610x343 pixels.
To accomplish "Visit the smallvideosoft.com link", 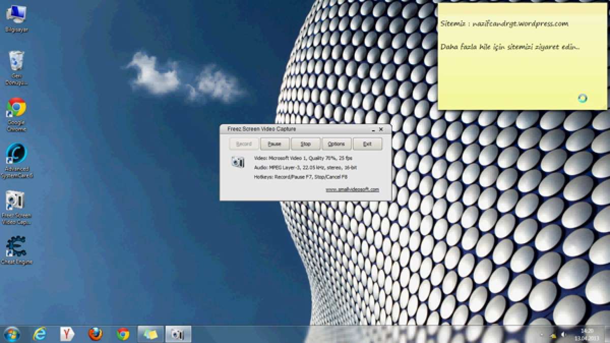I will [x=352, y=189].
